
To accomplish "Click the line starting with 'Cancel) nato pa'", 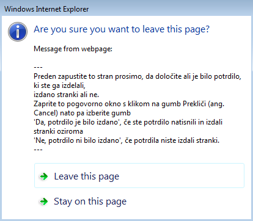I will click(82, 113).
